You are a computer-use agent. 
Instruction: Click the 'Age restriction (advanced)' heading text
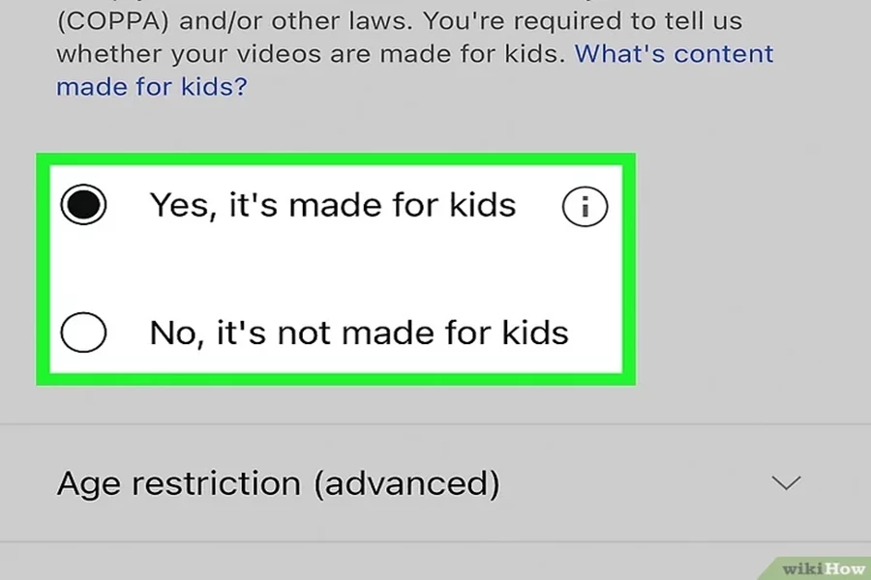click(x=279, y=483)
